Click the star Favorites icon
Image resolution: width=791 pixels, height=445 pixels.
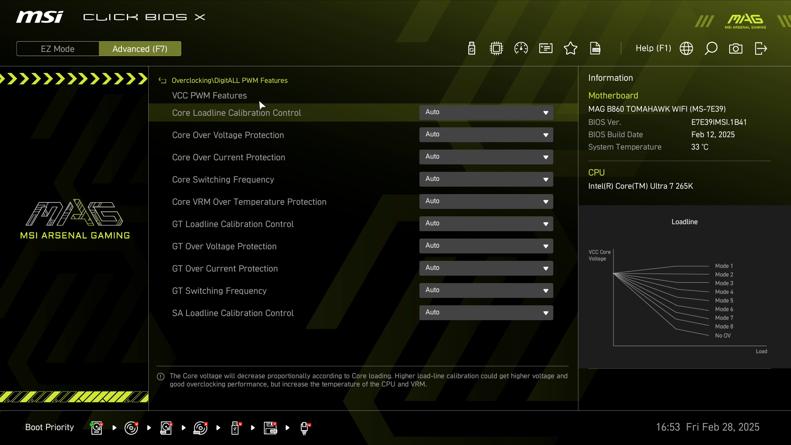tap(571, 49)
